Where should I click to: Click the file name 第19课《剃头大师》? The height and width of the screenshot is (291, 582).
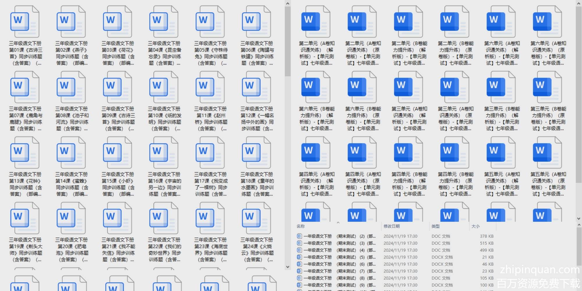pyautogui.click(x=25, y=250)
